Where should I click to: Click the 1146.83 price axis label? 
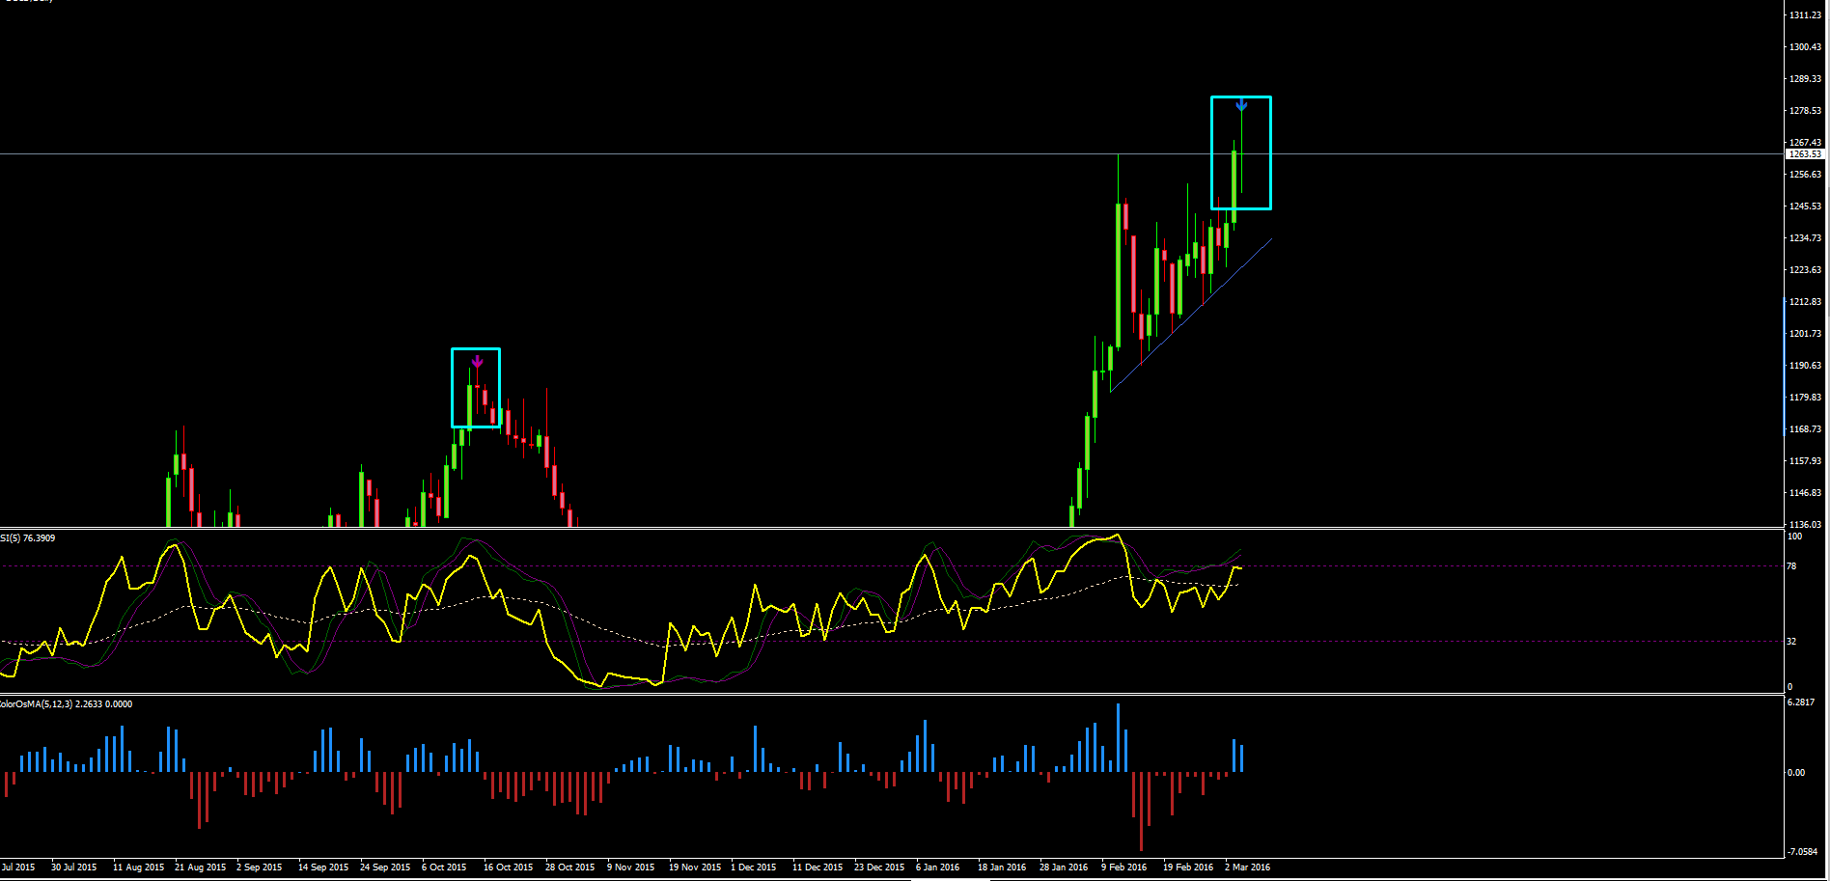(1805, 493)
